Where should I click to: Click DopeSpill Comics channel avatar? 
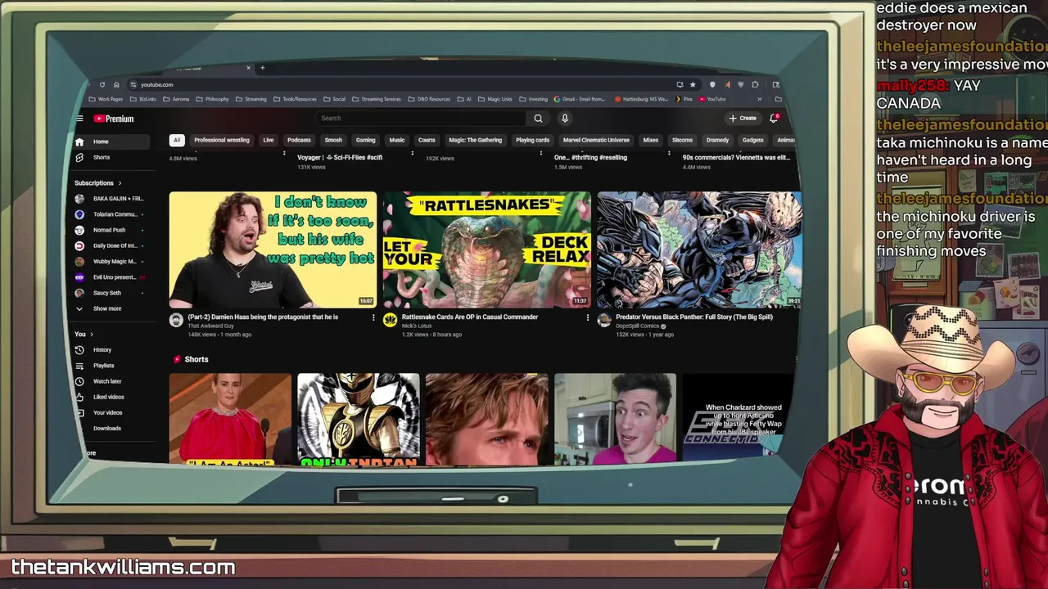coord(604,320)
